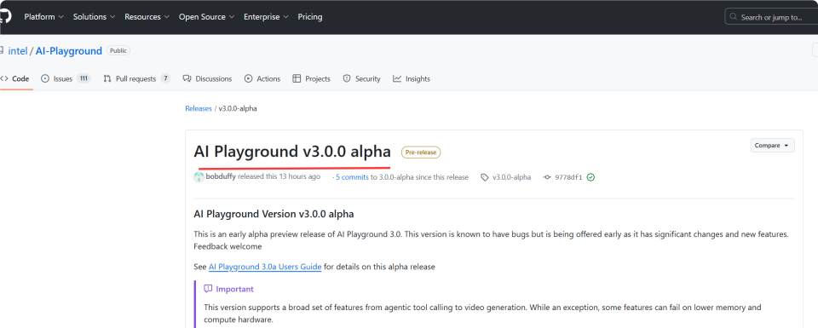Click the bobduffy avatar image

199,176
